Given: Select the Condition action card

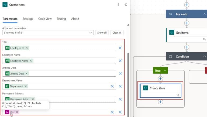Looking at the screenshot, I should tap(187, 56).
